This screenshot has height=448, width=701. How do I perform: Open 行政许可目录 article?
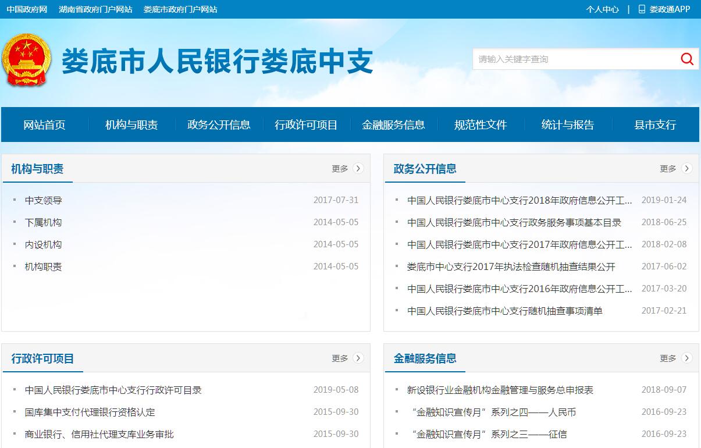tap(113, 390)
